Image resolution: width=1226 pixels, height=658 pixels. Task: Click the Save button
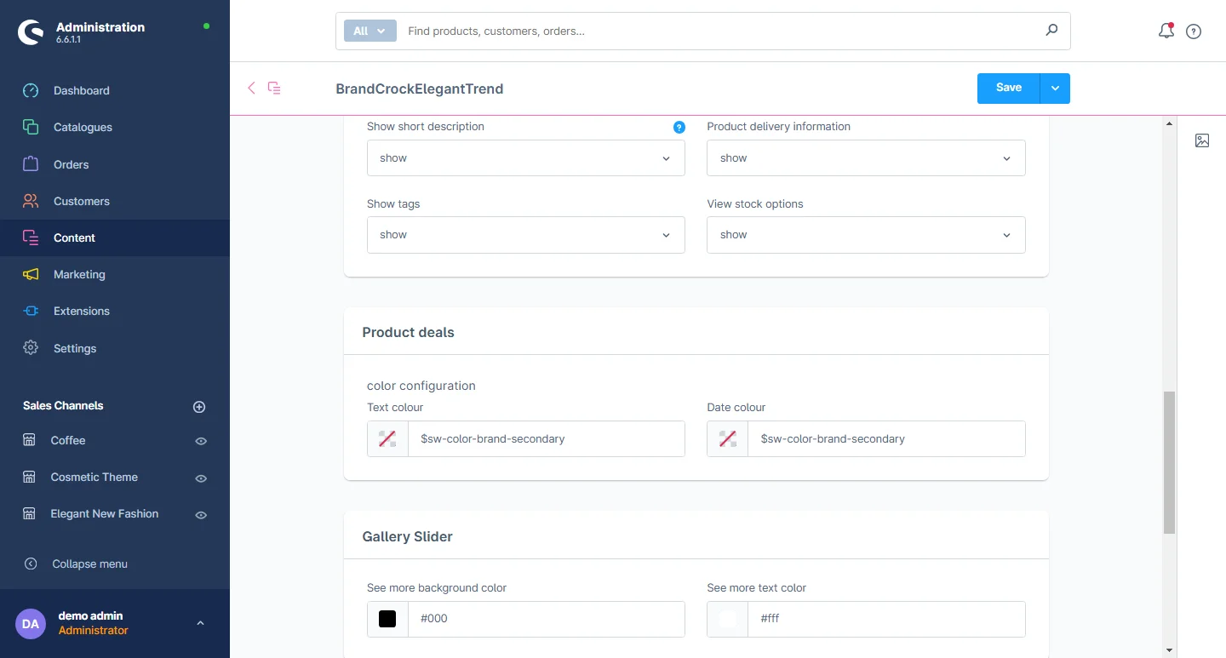point(1008,89)
